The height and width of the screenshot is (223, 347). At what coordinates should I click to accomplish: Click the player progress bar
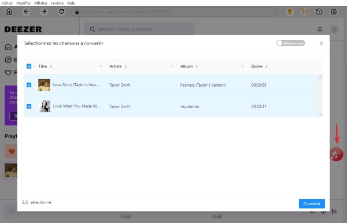tap(172, 217)
